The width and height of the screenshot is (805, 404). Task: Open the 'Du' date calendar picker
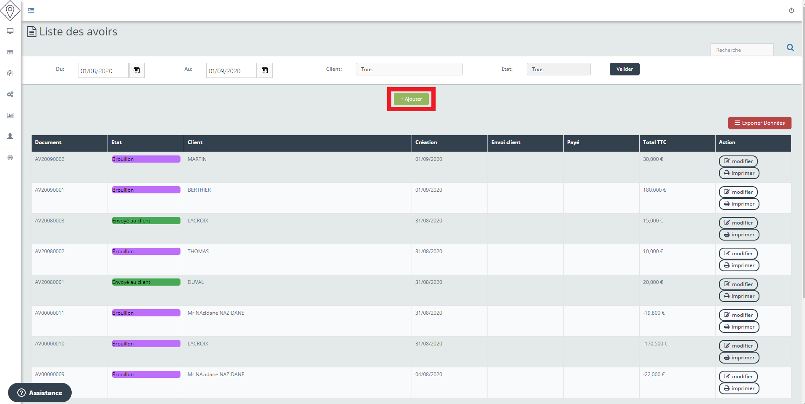point(137,70)
